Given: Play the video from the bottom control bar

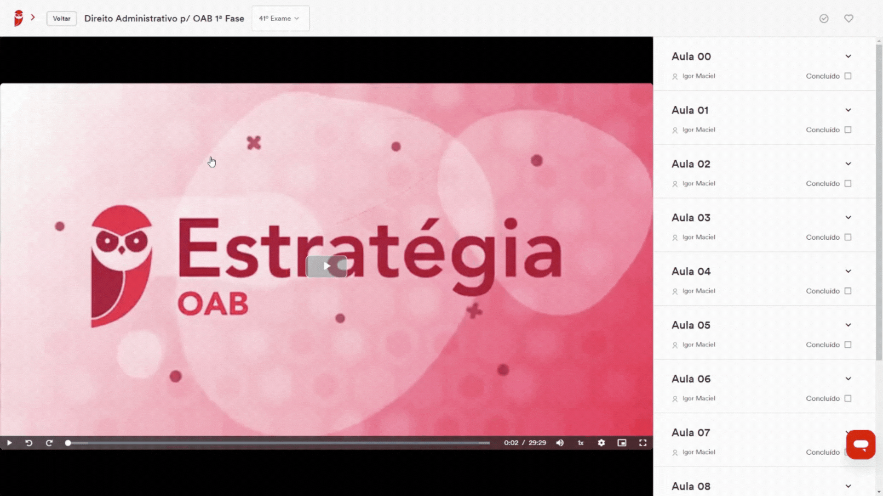Looking at the screenshot, I should click(9, 443).
